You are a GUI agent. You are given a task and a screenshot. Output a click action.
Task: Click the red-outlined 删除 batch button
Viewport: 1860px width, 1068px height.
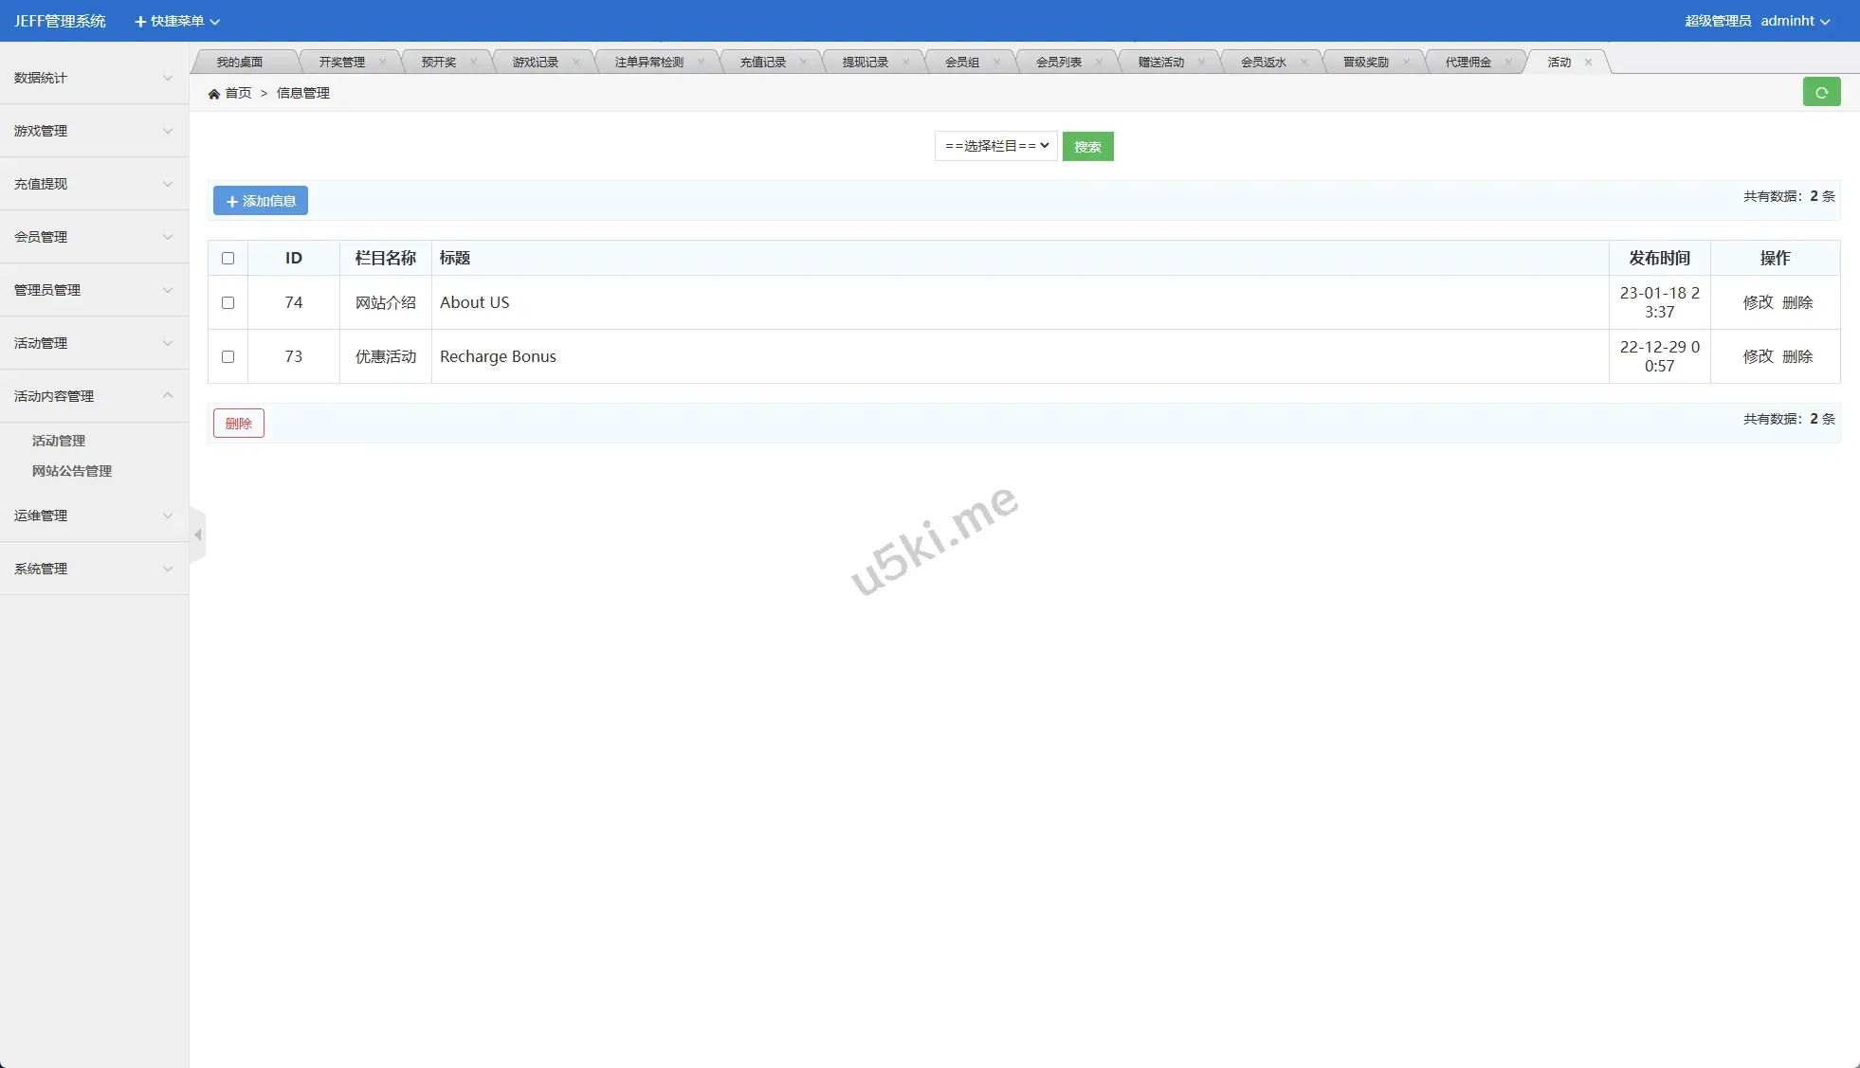tap(238, 424)
